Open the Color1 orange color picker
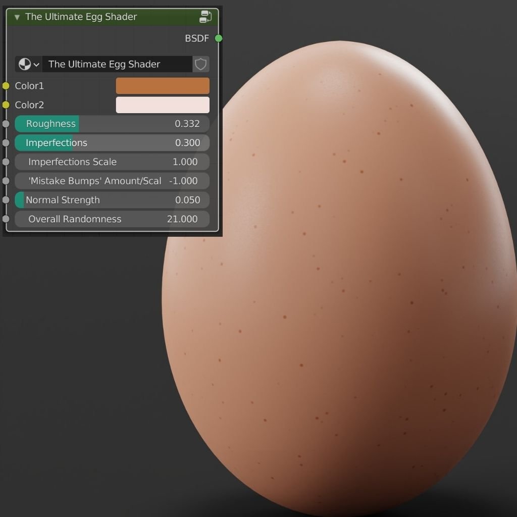 click(162, 86)
